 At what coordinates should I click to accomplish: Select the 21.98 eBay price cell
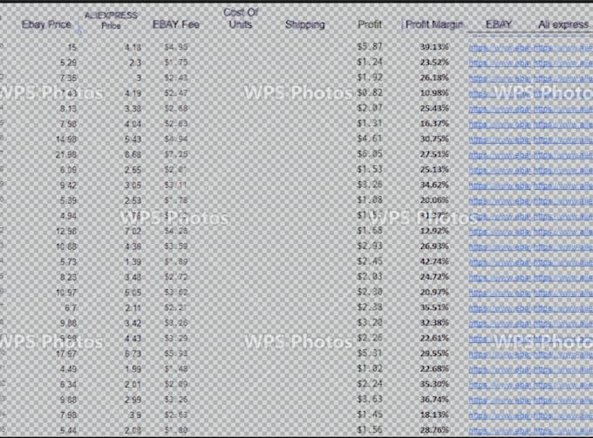coord(66,155)
